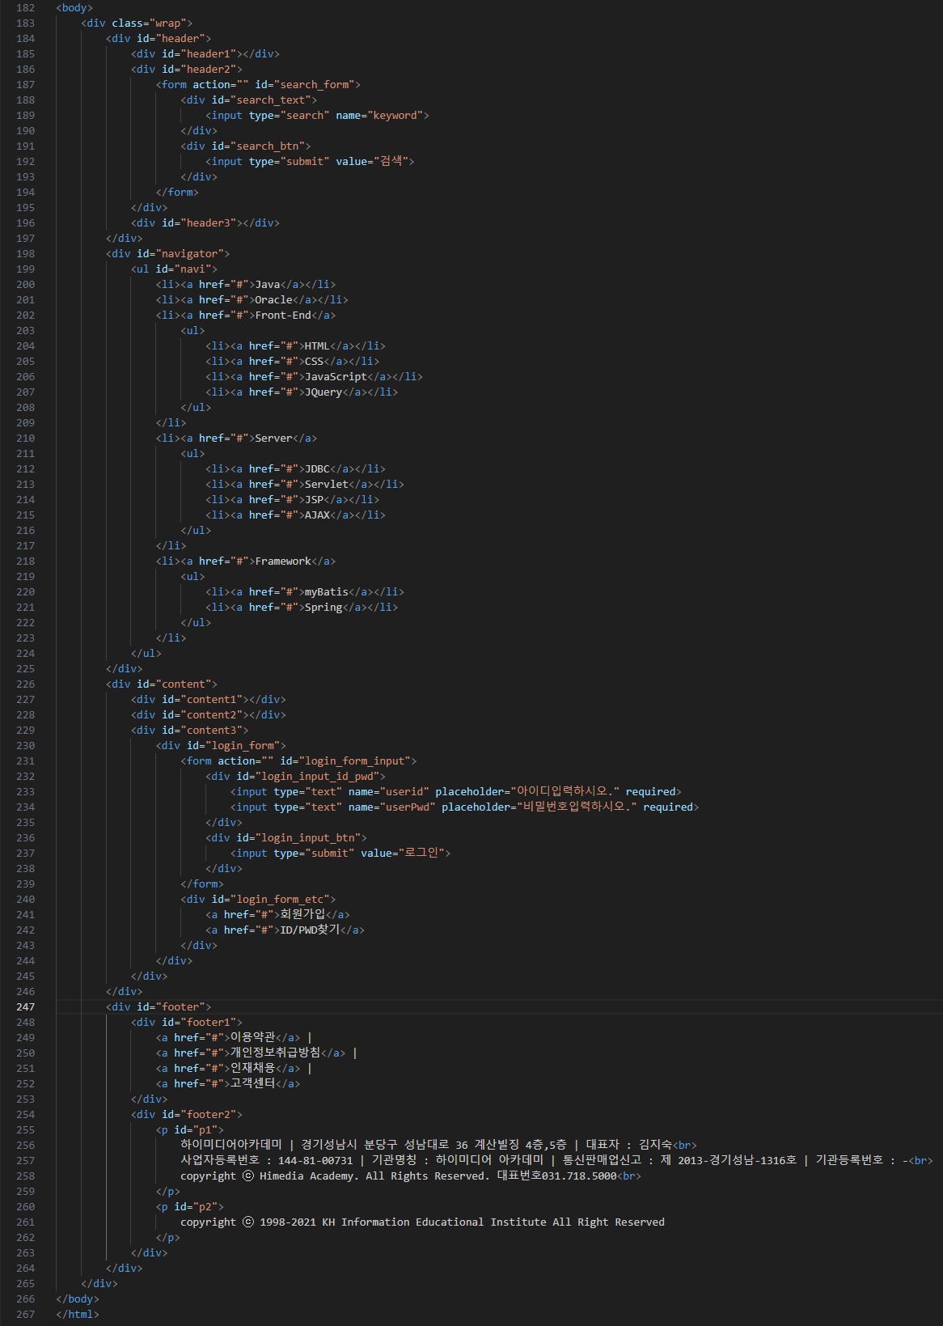Click the userPwd input placeholder line
This screenshot has height=1326, width=943.
click(465, 807)
